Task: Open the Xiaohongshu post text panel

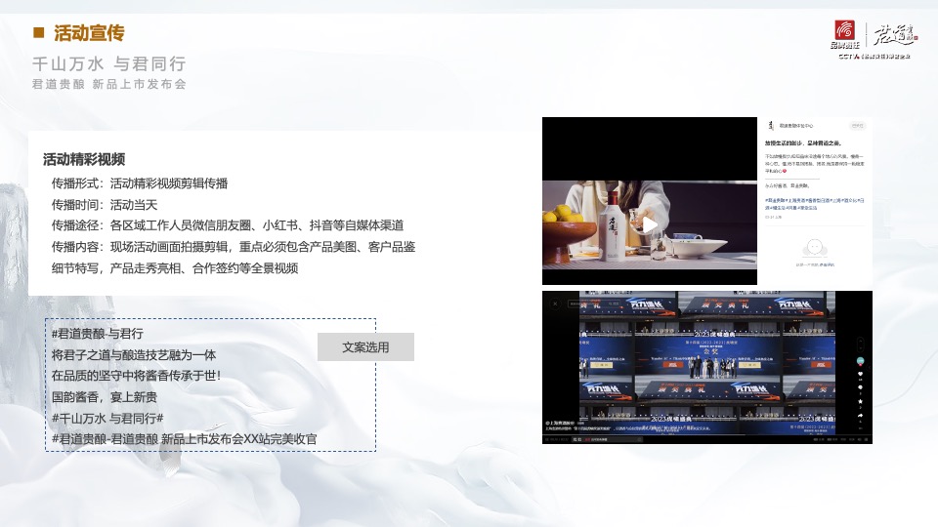Action: 815,201
